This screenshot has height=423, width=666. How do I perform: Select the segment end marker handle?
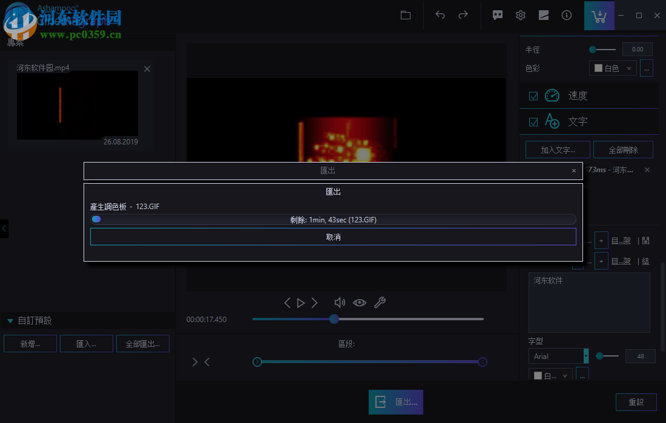483,362
